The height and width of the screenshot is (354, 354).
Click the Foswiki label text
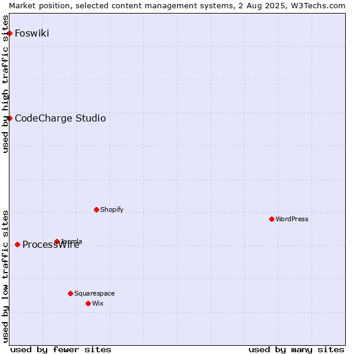(32, 34)
